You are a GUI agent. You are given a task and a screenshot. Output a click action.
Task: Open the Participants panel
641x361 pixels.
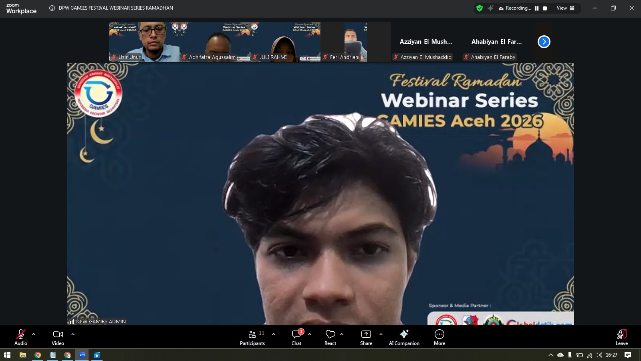(x=252, y=337)
